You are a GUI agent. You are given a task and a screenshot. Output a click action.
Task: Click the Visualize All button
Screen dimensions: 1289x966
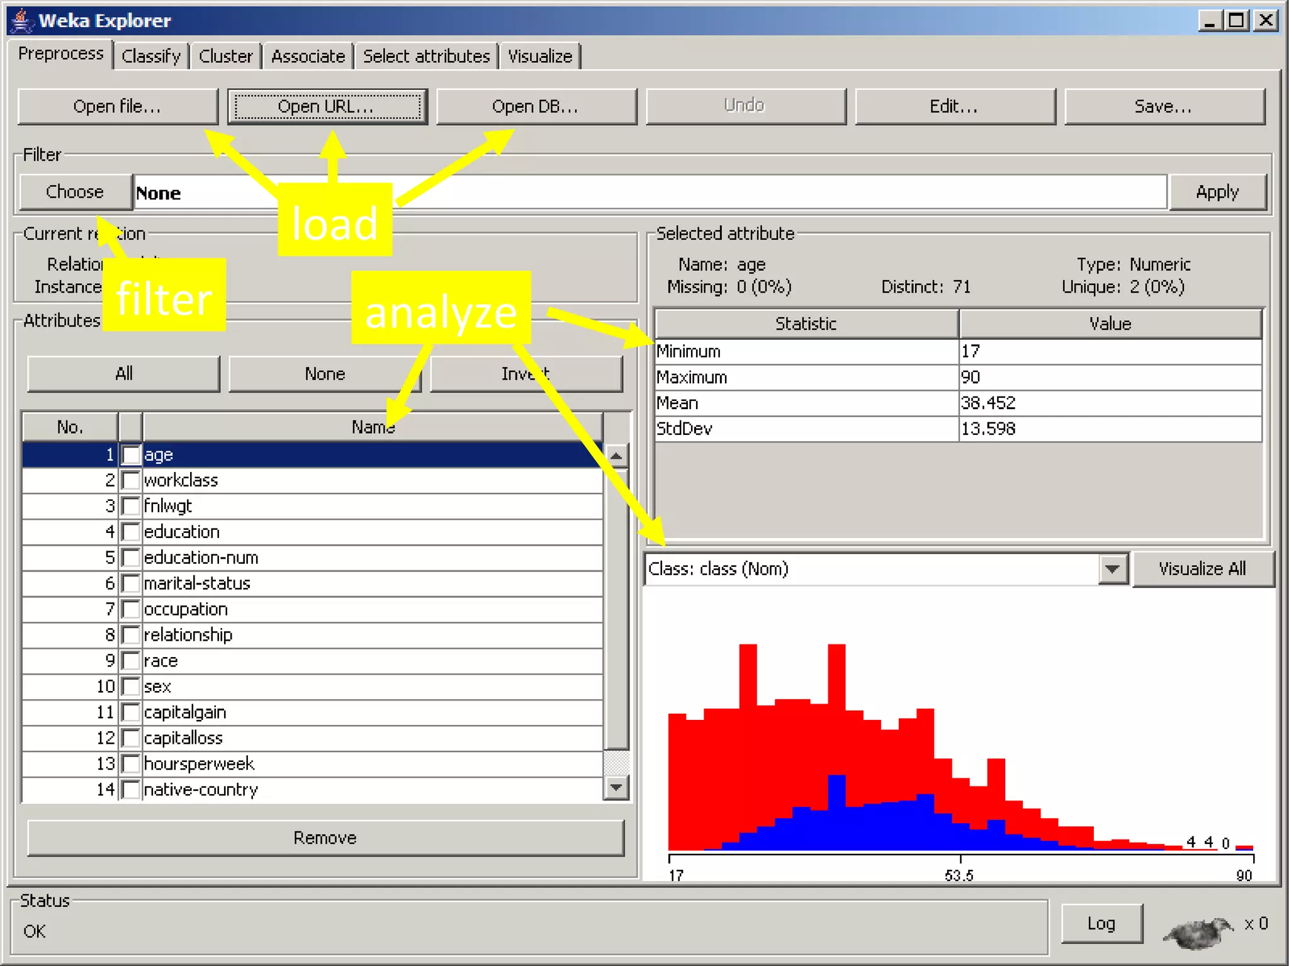tap(1203, 569)
